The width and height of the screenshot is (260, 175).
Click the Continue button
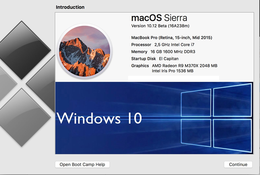tap(238, 164)
